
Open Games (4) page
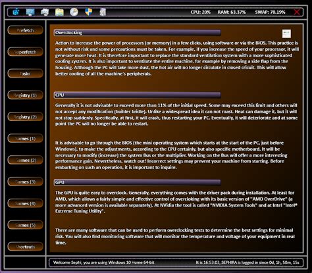(x=25, y=203)
